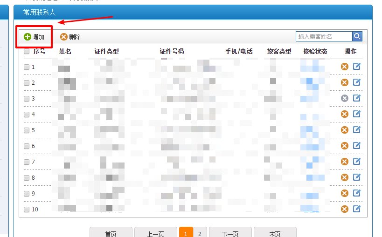Delete contact in row 10 via orange X

[x=345, y=209]
